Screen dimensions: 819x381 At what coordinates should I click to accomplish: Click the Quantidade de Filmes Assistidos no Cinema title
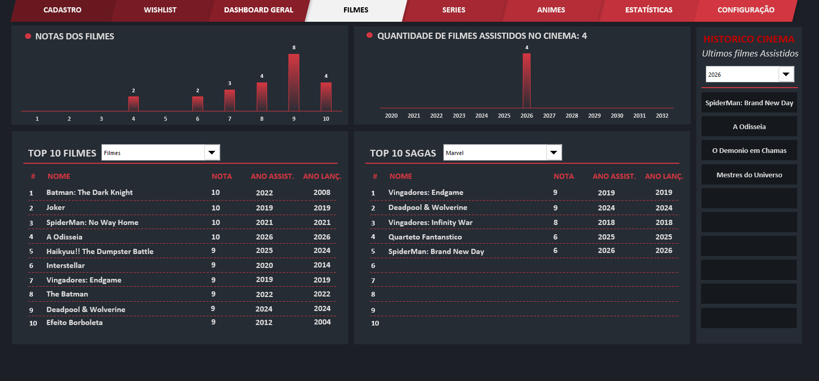(x=482, y=36)
